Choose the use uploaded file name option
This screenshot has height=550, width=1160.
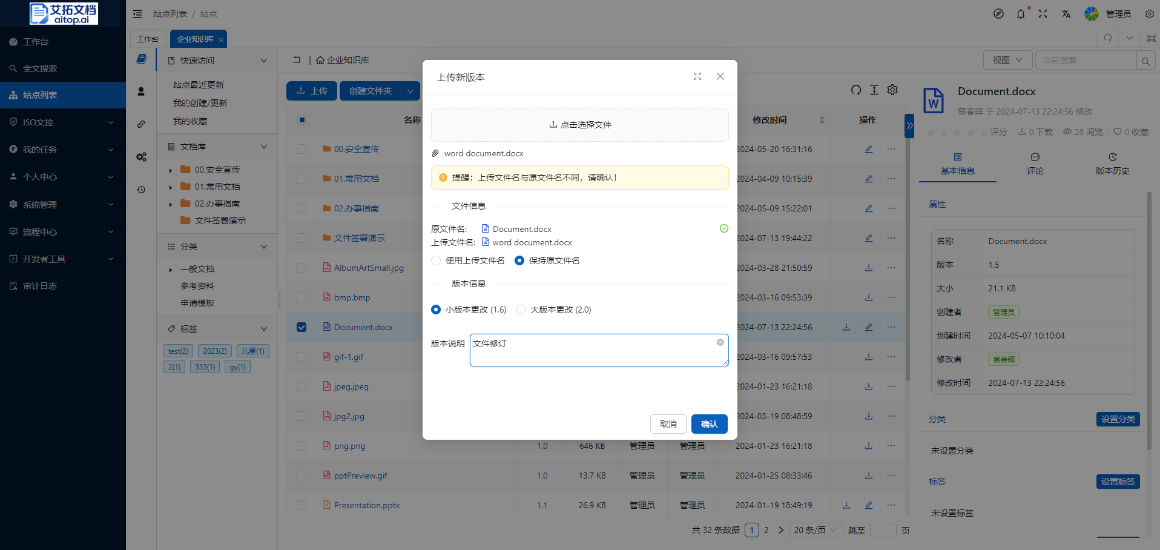[436, 260]
